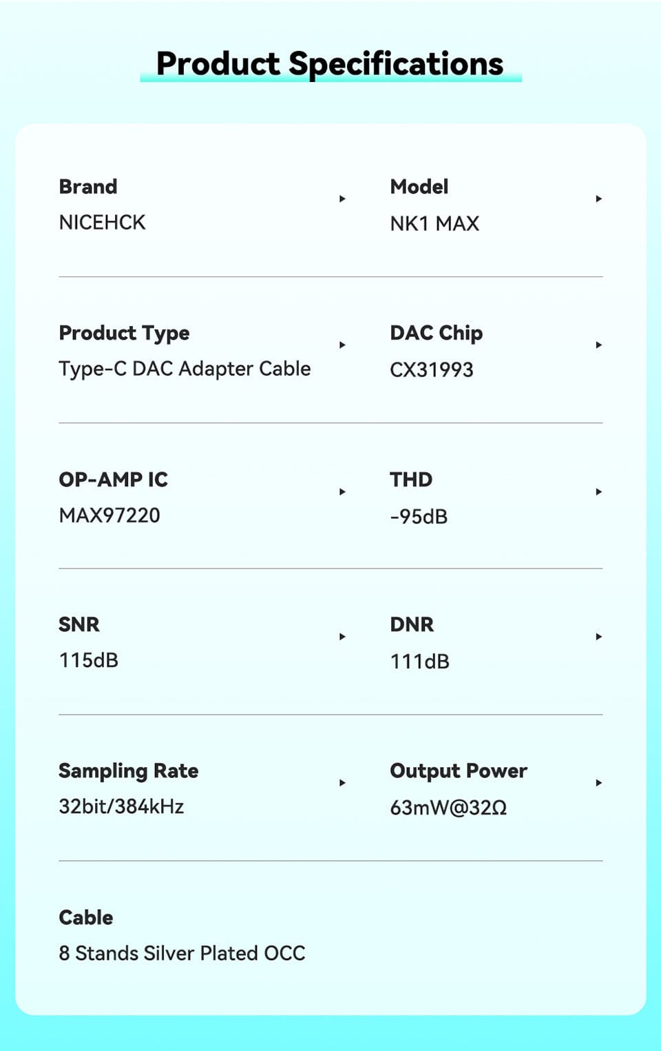Select the CX31993 chip text
The width and height of the screenshot is (661, 1051).
tap(432, 369)
